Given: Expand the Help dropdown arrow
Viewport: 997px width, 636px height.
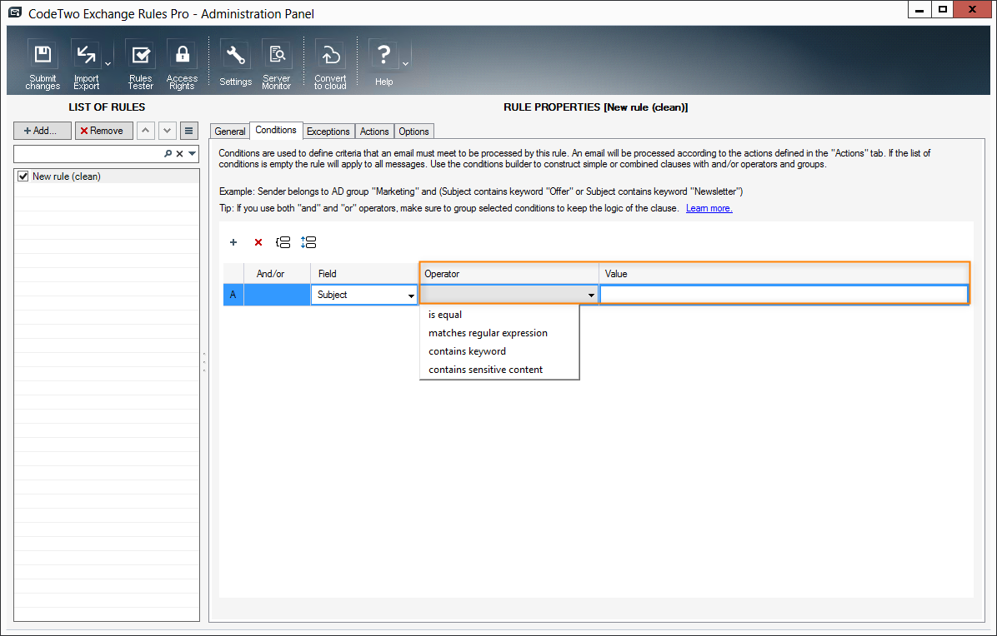Looking at the screenshot, I should 406,64.
